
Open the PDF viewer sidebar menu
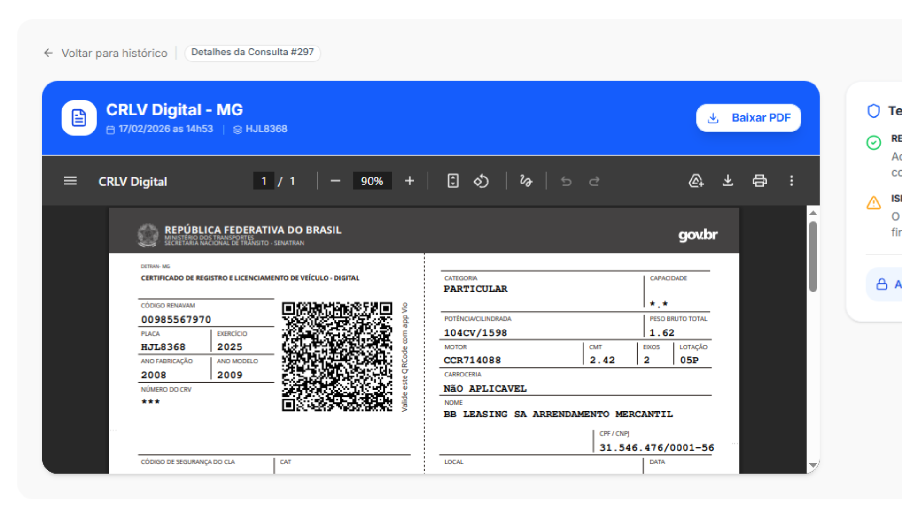pyautogui.click(x=70, y=181)
